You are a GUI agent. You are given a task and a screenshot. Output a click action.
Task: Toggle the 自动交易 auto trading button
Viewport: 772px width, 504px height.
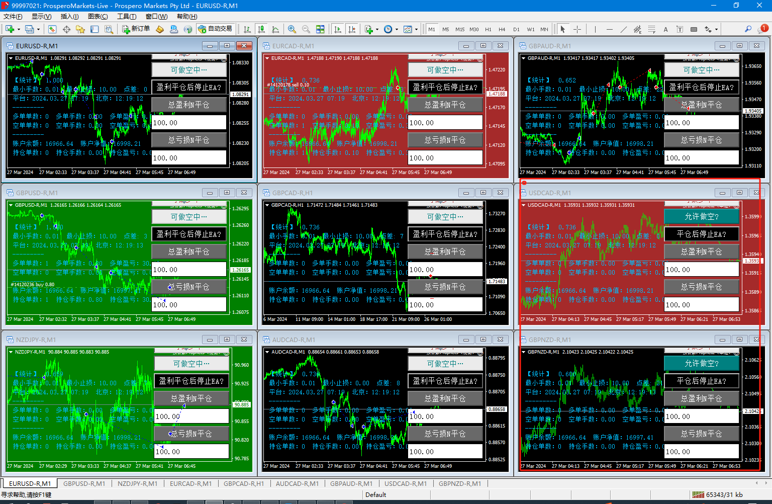[x=215, y=29]
